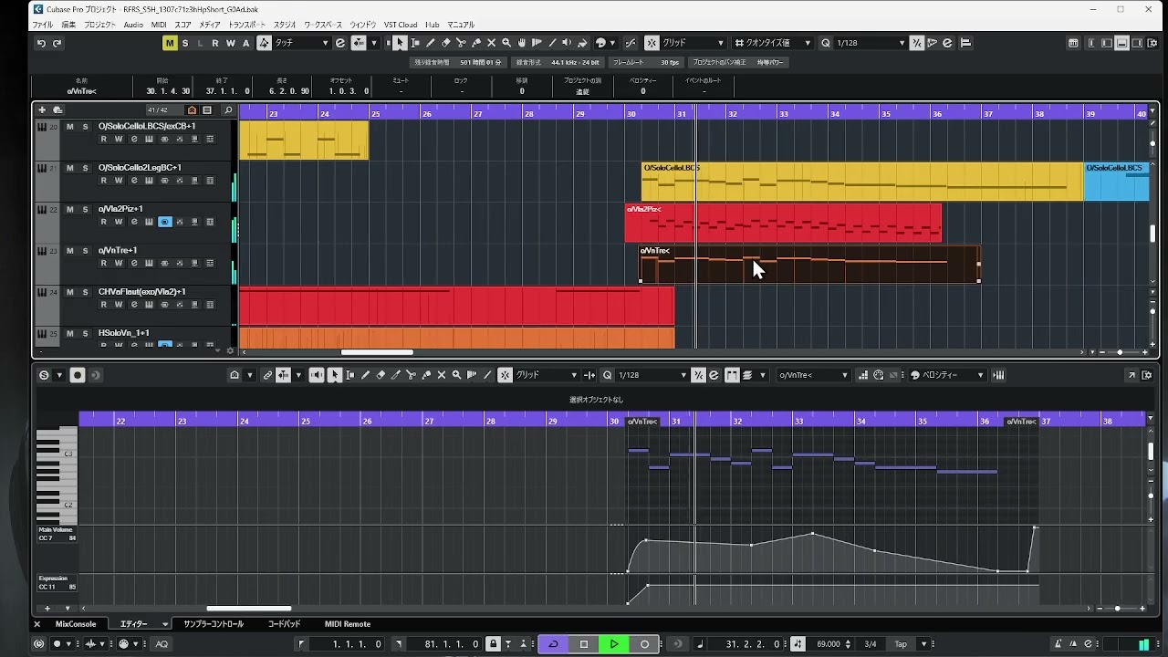
Task: Select the Glue tool in project toolbar
Action: coord(476,43)
